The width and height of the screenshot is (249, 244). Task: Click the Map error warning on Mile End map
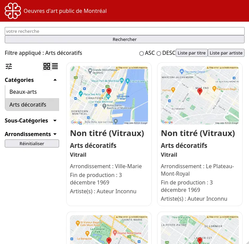(x=222, y=68)
